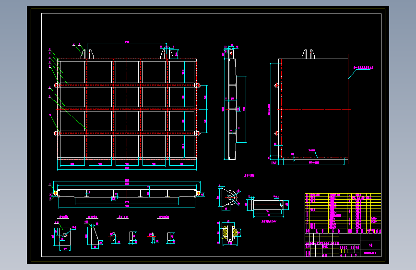Select the upper-left side roller on front view
The image size is (416, 270).
tap(56, 85)
